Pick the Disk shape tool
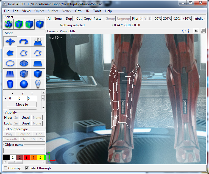Image resolution: width=209 pixels, height=174 pixels. pyautogui.click(x=24, y=63)
